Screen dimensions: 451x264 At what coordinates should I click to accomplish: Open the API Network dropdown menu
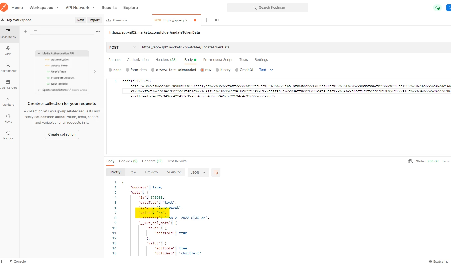coord(80,8)
